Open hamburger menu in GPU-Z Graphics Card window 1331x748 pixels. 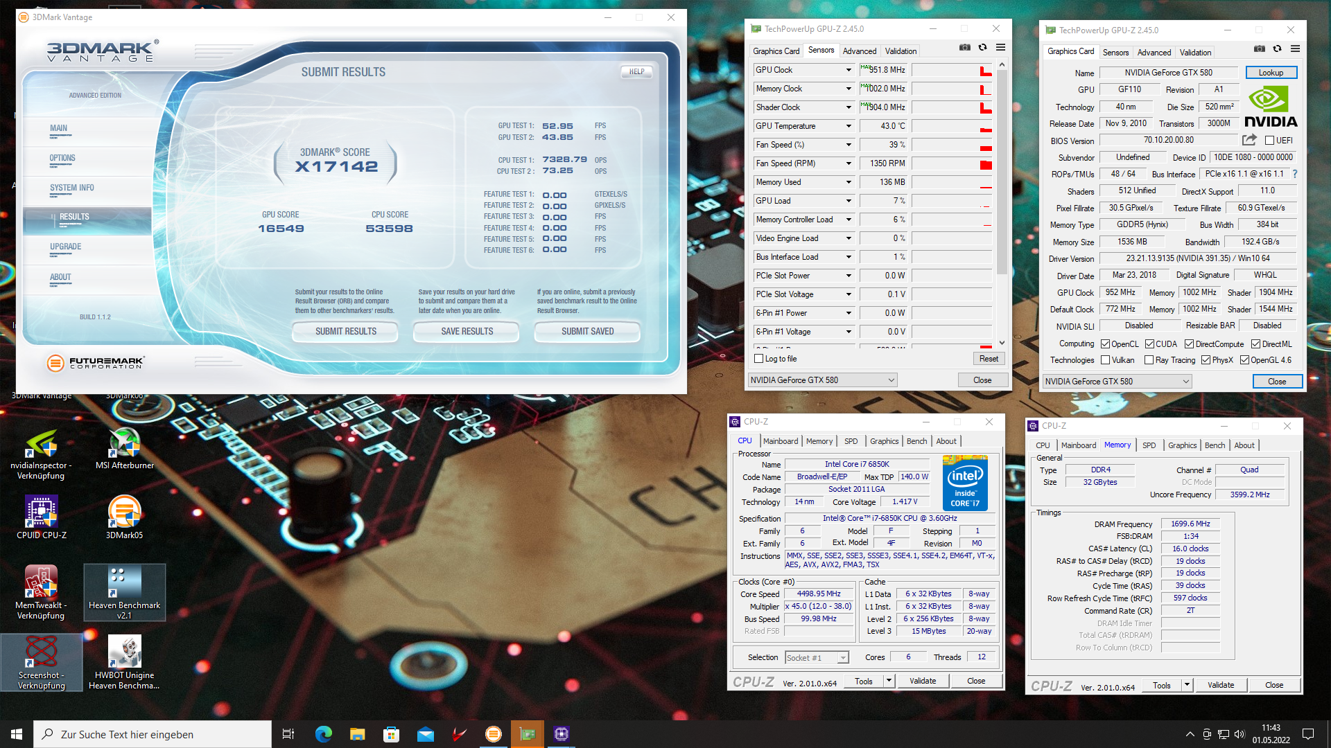[1295, 48]
